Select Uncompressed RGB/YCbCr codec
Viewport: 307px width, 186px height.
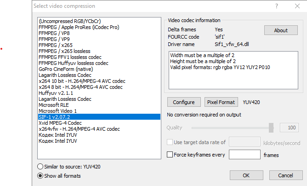pos(69,21)
